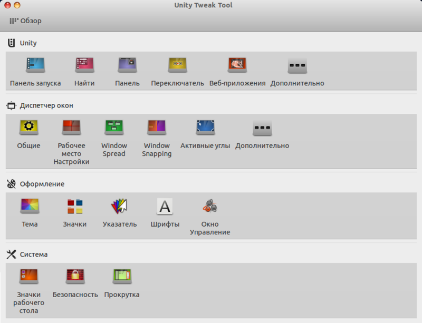Open the Прокрутка scrolling icon
The height and width of the screenshot is (323, 422).
(122, 276)
